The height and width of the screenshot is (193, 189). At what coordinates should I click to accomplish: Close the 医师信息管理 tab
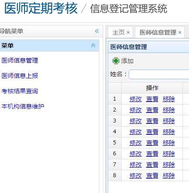pyautogui.click(x=180, y=32)
